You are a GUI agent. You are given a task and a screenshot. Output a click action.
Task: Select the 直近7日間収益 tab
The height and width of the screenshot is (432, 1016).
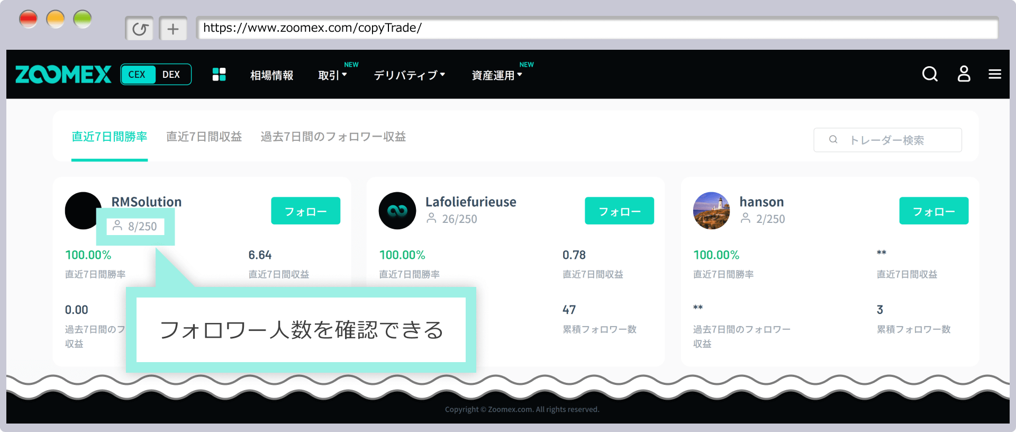pos(204,137)
